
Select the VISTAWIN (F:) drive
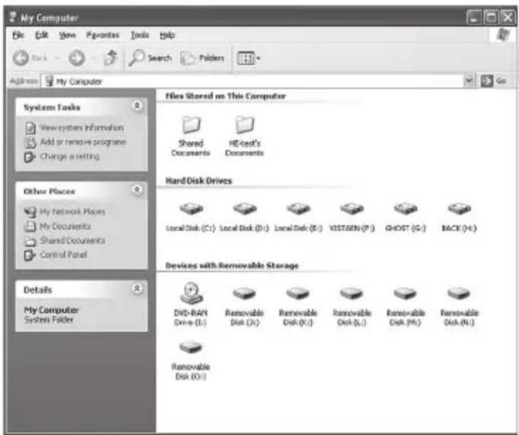(x=352, y=217)
